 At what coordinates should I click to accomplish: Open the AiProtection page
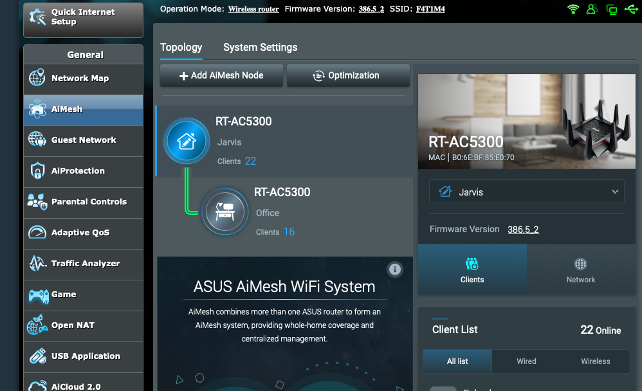(x=83, y=172)
